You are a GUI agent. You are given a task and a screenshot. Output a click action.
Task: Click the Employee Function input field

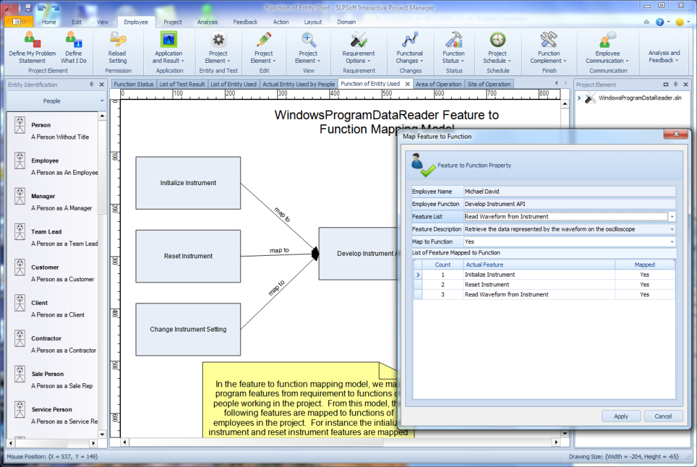(x=569, y=204)
